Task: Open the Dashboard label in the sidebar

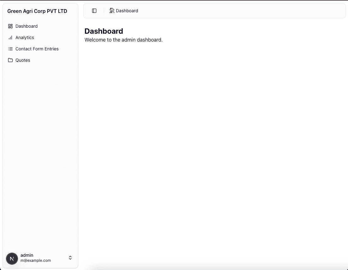Action: pyautogui.click(x=26, y=26)
